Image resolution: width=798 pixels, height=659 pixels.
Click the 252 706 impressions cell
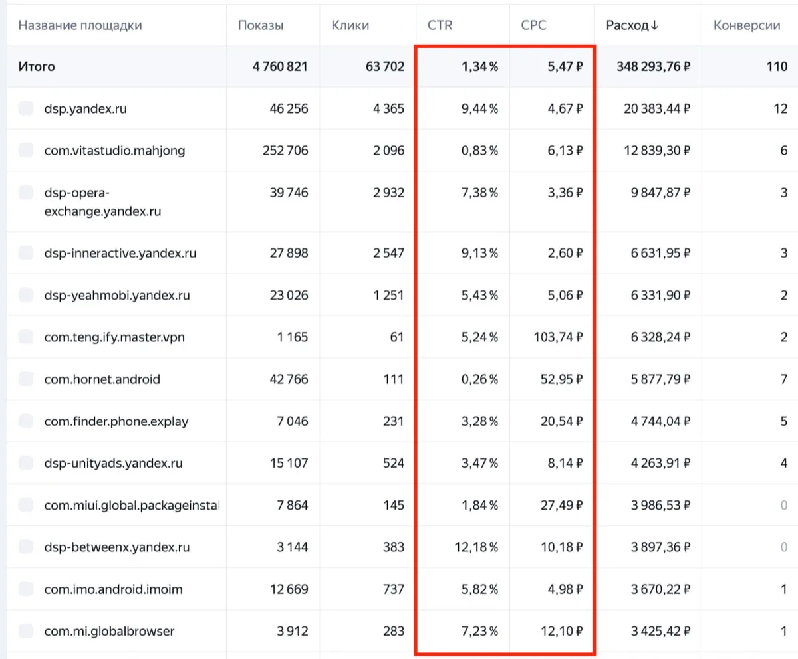pos(286,151)
